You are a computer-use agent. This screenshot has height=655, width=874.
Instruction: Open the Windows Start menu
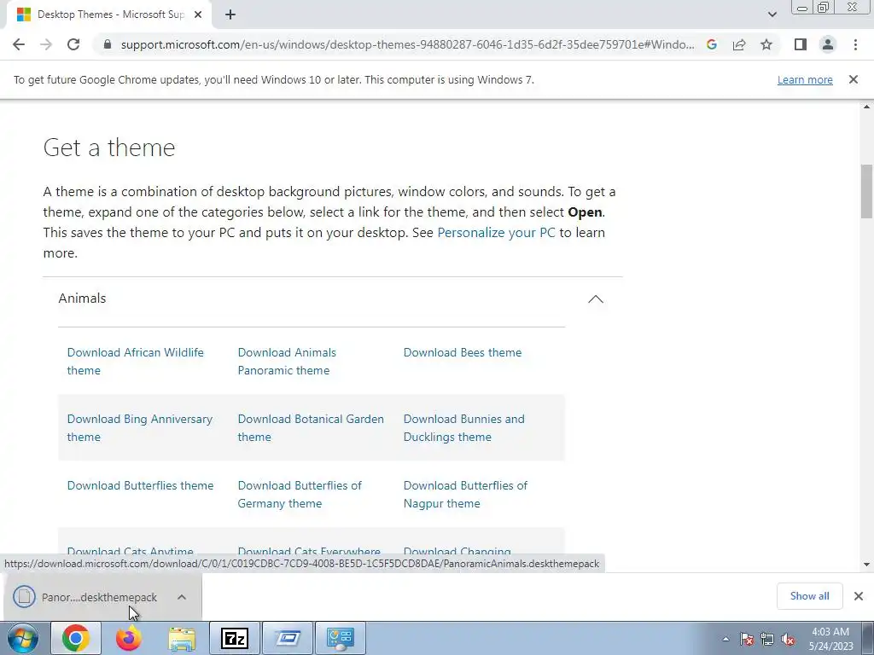point(23,638)
